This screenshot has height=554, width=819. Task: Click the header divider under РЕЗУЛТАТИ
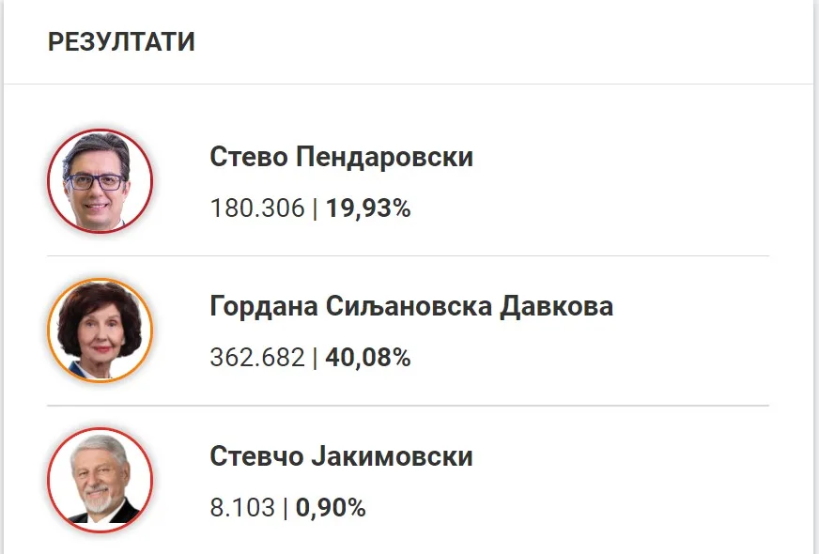[x=408, y=85]
